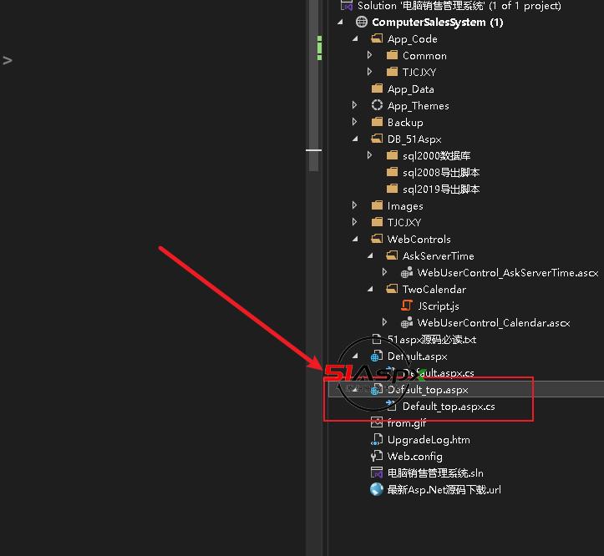
Task: Select the JScript.js file name
Action: [x=439, y=306]
